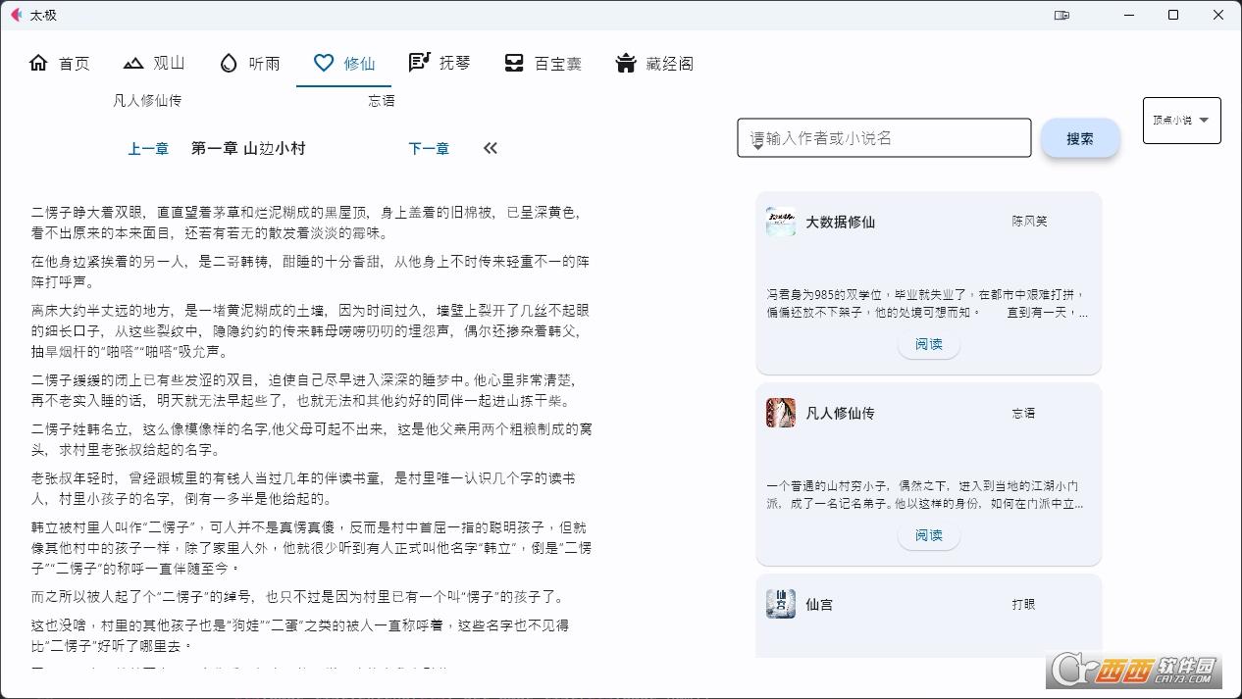Click the book name 凡人修仙传 above the chapter
1242x699 pixels.
coord(147,100)
